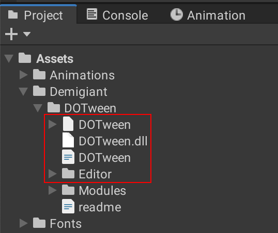Select the DOTween text document icon
The width and height of the screenshot is (278, 233).
pos(68,157)
